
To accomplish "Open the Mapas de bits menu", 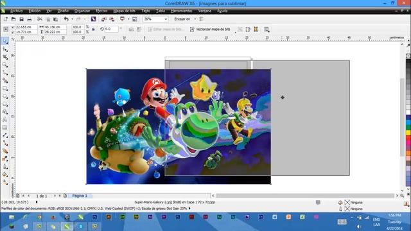I will [x=124, y=11].
